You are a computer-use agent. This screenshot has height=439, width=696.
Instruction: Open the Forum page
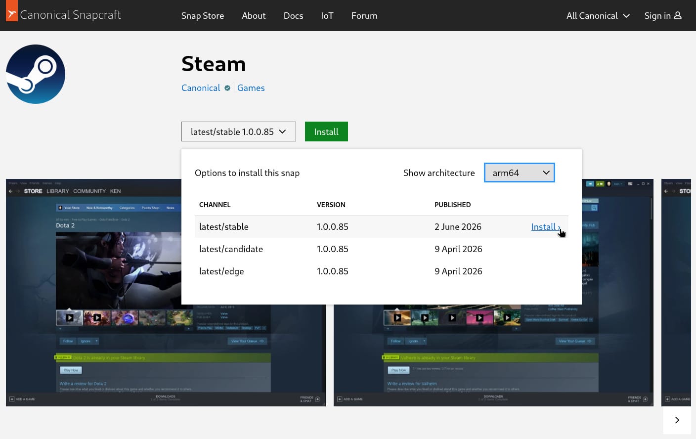click(364, 16)
